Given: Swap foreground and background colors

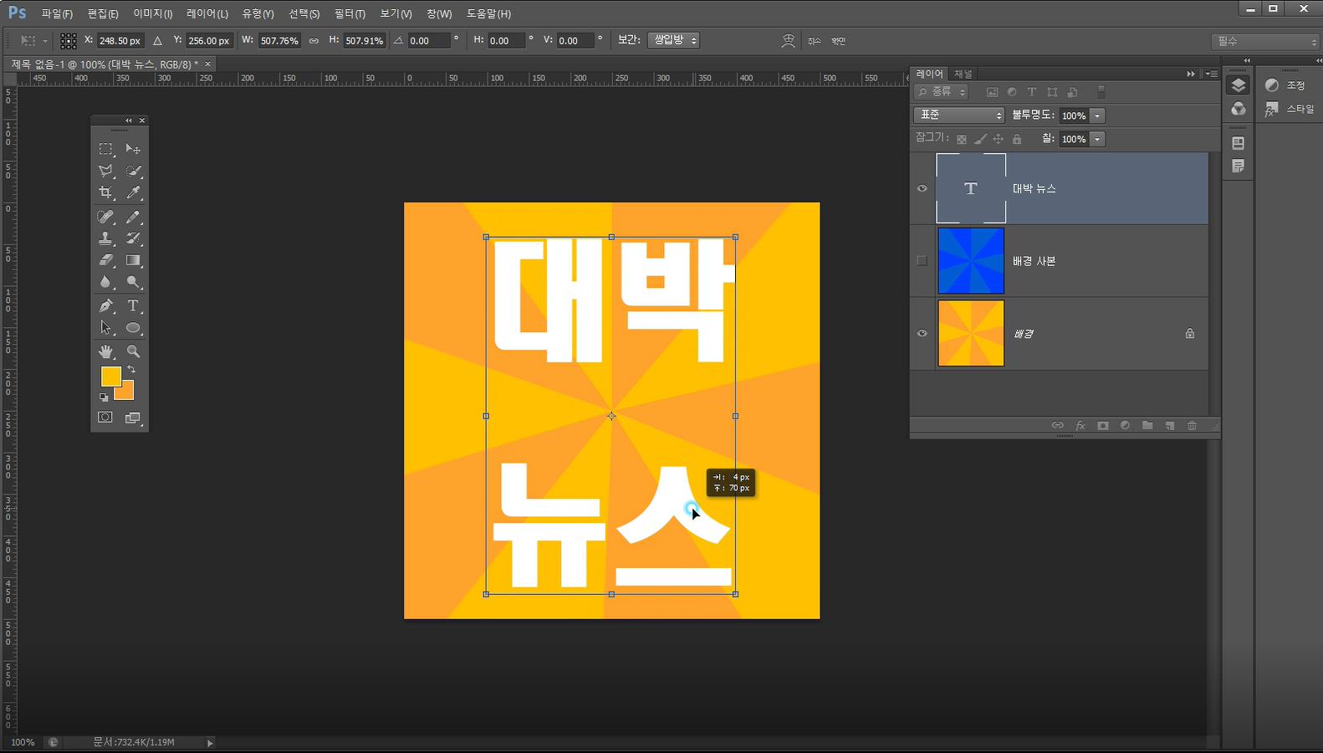Looking at the screenshot, I should tap(131, 369).
